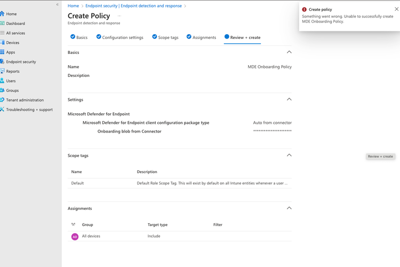Click the All devices group name
400x267 pixels.
pyautogui.click(x=91, y=236)
